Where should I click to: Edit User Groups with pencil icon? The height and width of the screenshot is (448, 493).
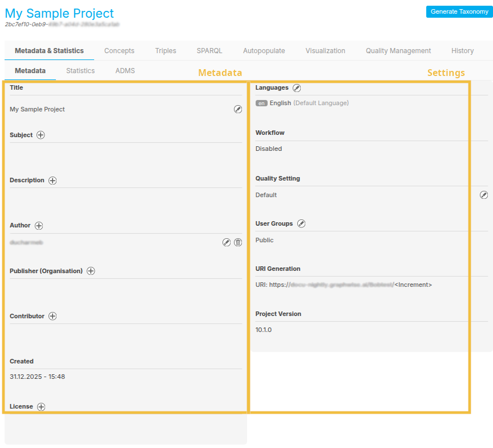(301, 224)
